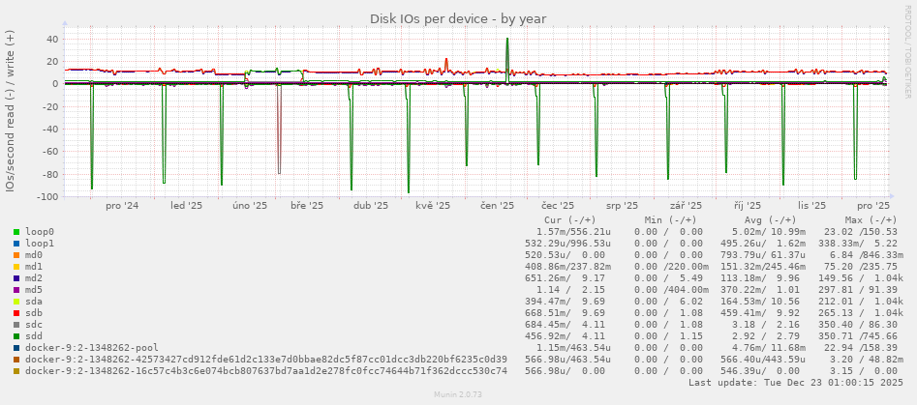Select the docker label ending 6235c0d39
917x405 pixels.
(266, 360)
